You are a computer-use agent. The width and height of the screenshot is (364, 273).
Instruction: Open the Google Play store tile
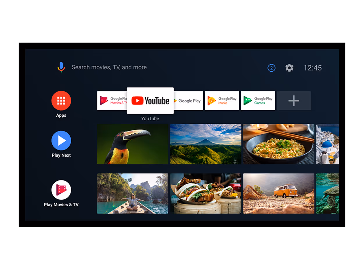point(188,101)
